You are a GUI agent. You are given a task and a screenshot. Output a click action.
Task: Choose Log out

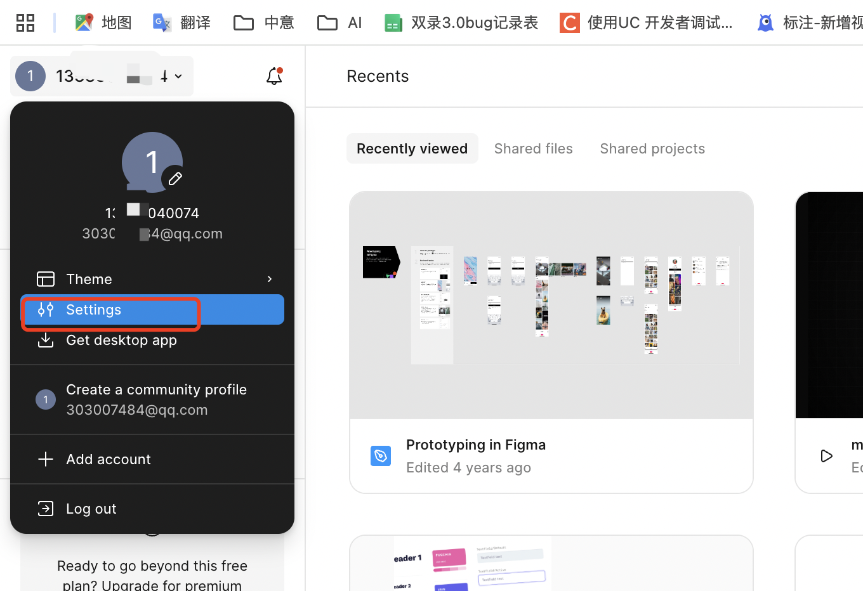(152, 509)
